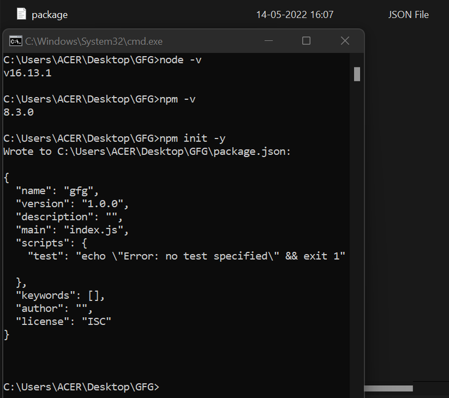Click the JSON File type label

[408, 15]
